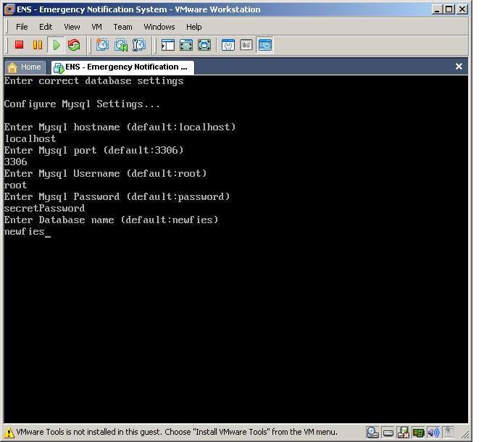The height and width of the screenshot is (442, 484).
Task: Select the ENS - Emergency Notification tab
Action: click(x=122, y=67)
